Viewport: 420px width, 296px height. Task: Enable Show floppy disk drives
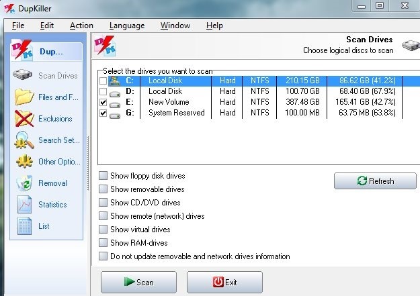103,176
